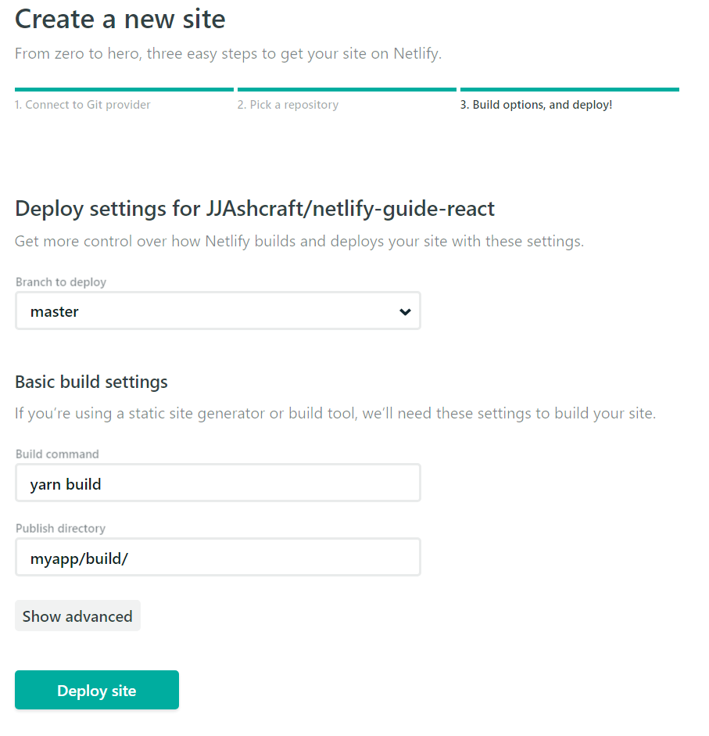Screen dimensions: 709x736
Task: Go back to the Pick a repository step
Action: (x=288, y=105)
